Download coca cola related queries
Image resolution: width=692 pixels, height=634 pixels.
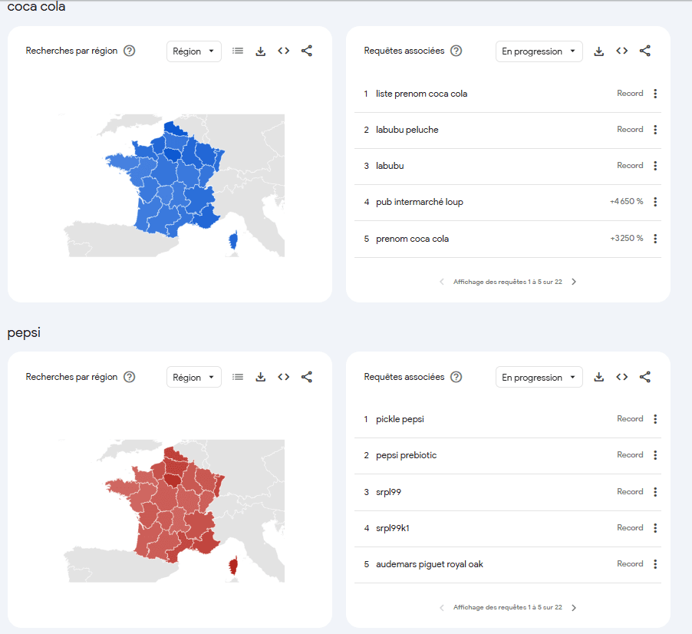[599, 51]
